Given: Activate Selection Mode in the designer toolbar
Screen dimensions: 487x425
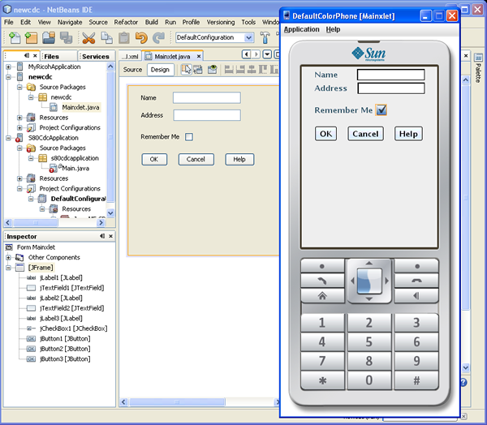Looking at the screenshot, I should [x=186, y=69].
